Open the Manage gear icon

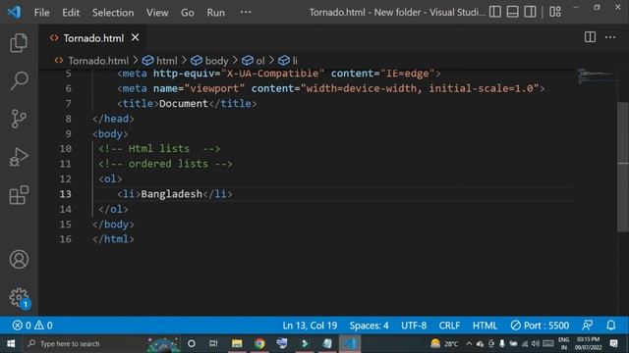point(19,297)
